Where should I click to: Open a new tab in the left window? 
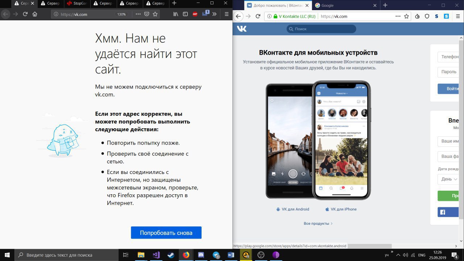[174, 3]
